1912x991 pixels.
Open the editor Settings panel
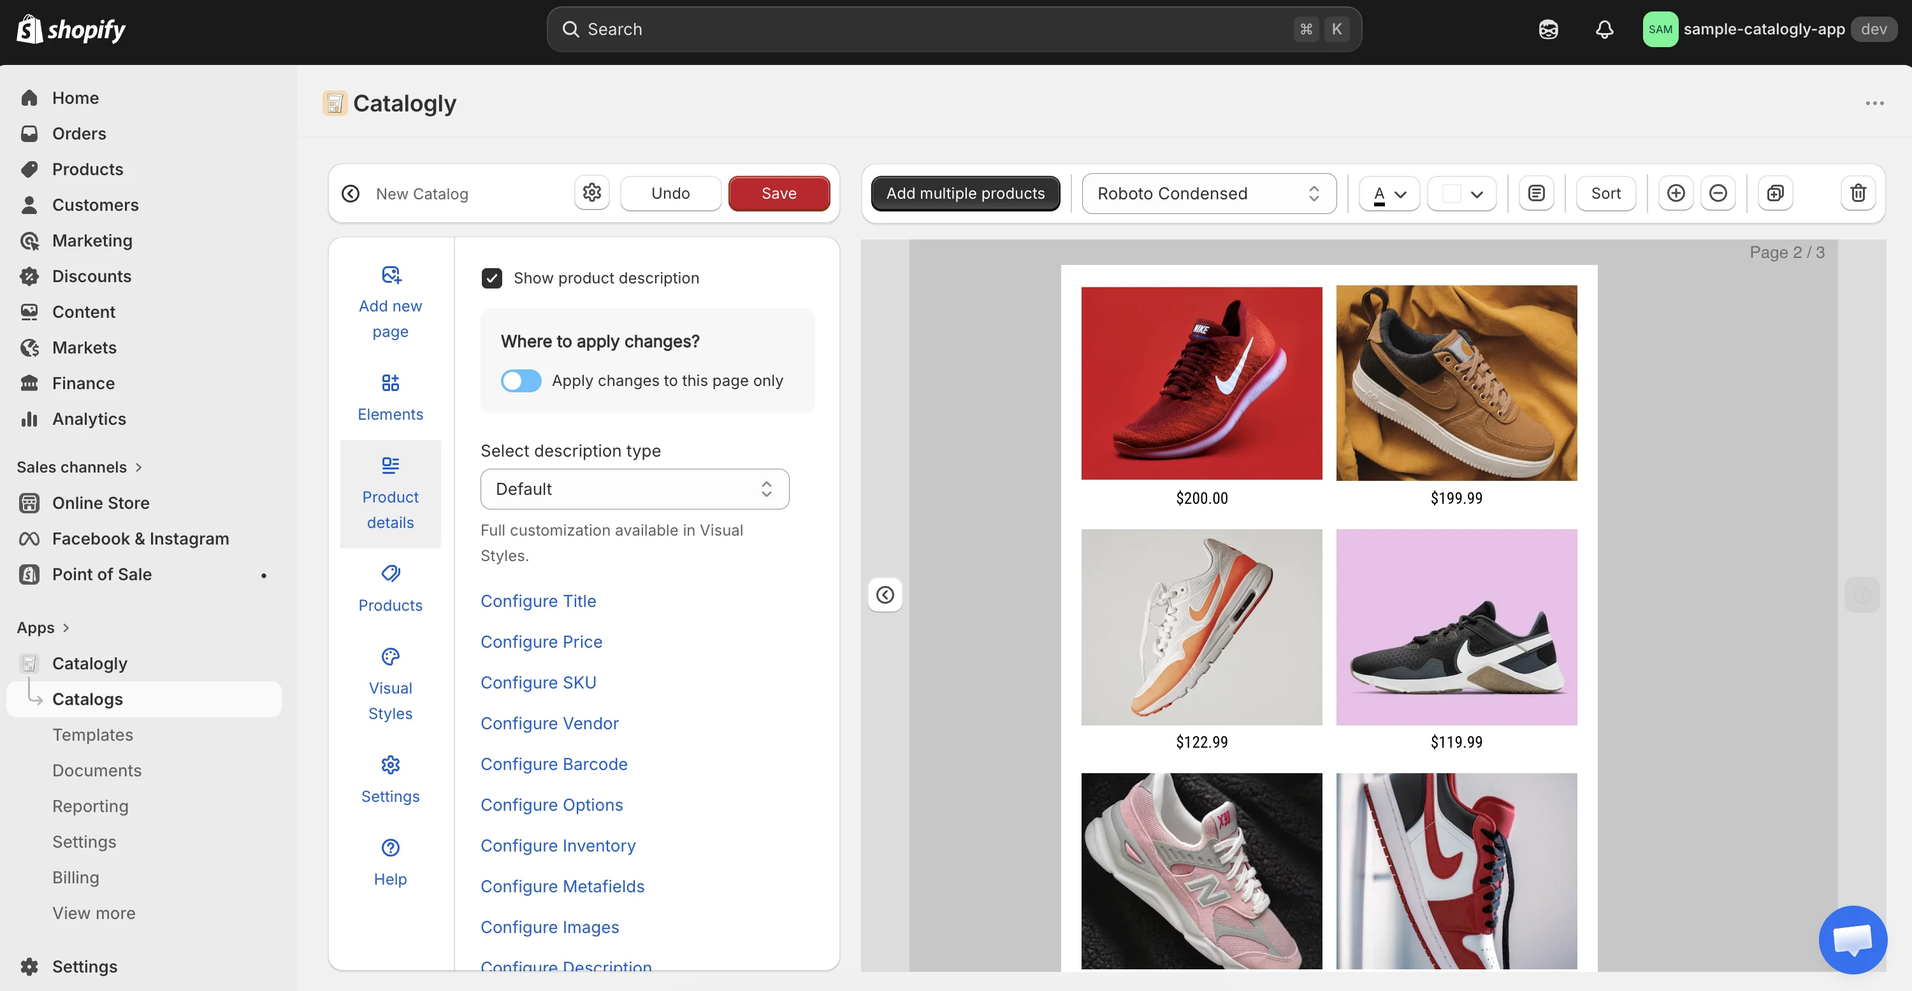click(391, 779)
